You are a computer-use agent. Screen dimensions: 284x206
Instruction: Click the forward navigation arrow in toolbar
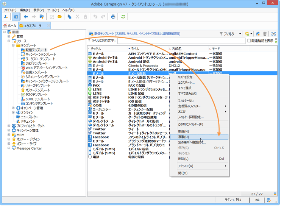tap(34, 17)
